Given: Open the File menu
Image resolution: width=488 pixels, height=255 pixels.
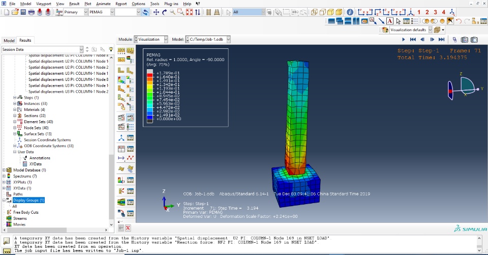Looking at the screenshot, I should (12, 4).
